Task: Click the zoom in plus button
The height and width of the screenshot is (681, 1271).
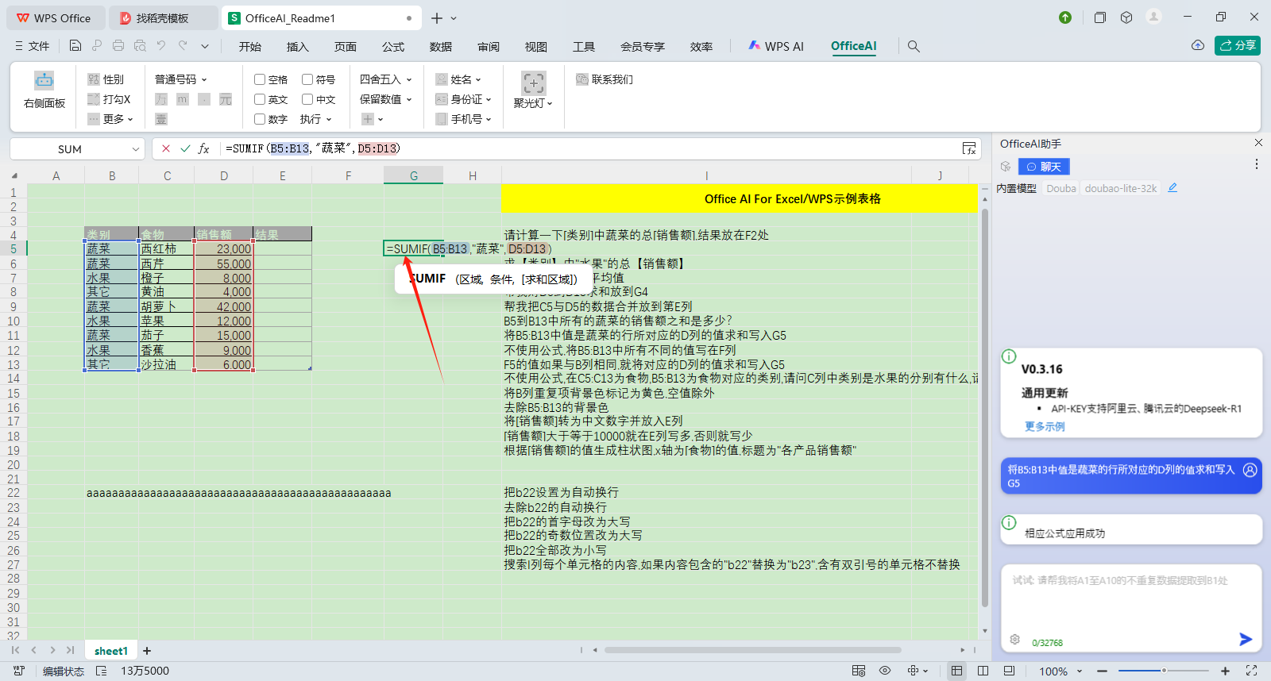Action: point(1225,671)
